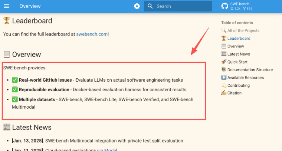Click the trophy icon beside Leaderboard heading
The width and height of the screenshot is (282, 151).
pyautogui.click(x=7, y=20)
